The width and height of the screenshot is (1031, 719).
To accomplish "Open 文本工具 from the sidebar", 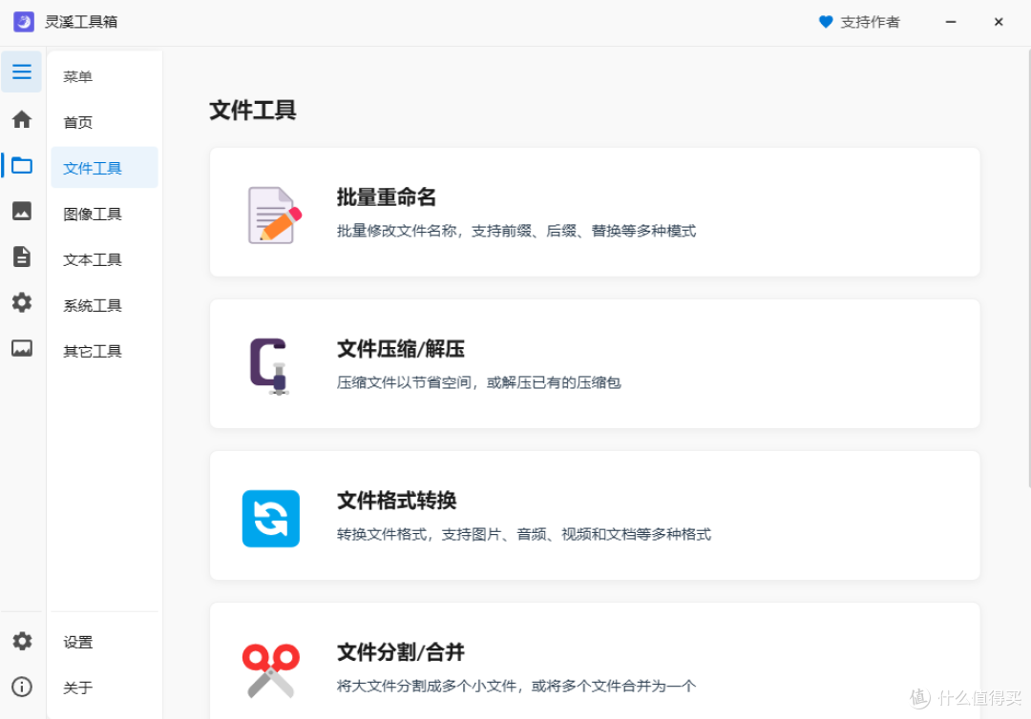I will [x=93, y=260].
